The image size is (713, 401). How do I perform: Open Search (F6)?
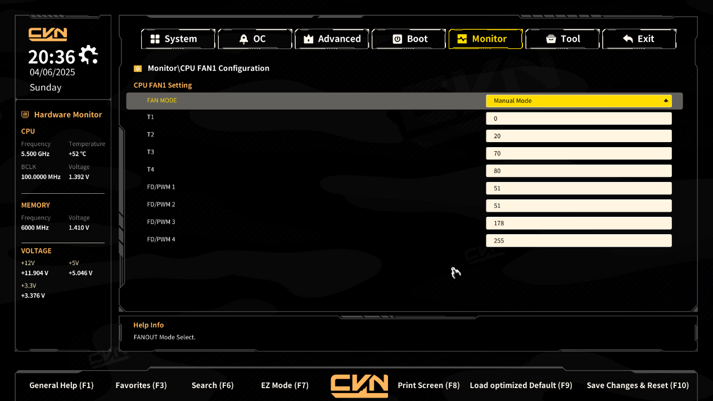coord(212,385)
